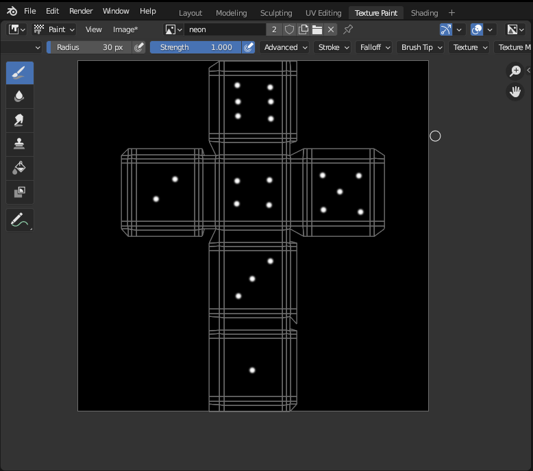This screenshot has width=533, height=471.
Task: Click the zoom magnifier icon
Action: (x=515, y=71)
